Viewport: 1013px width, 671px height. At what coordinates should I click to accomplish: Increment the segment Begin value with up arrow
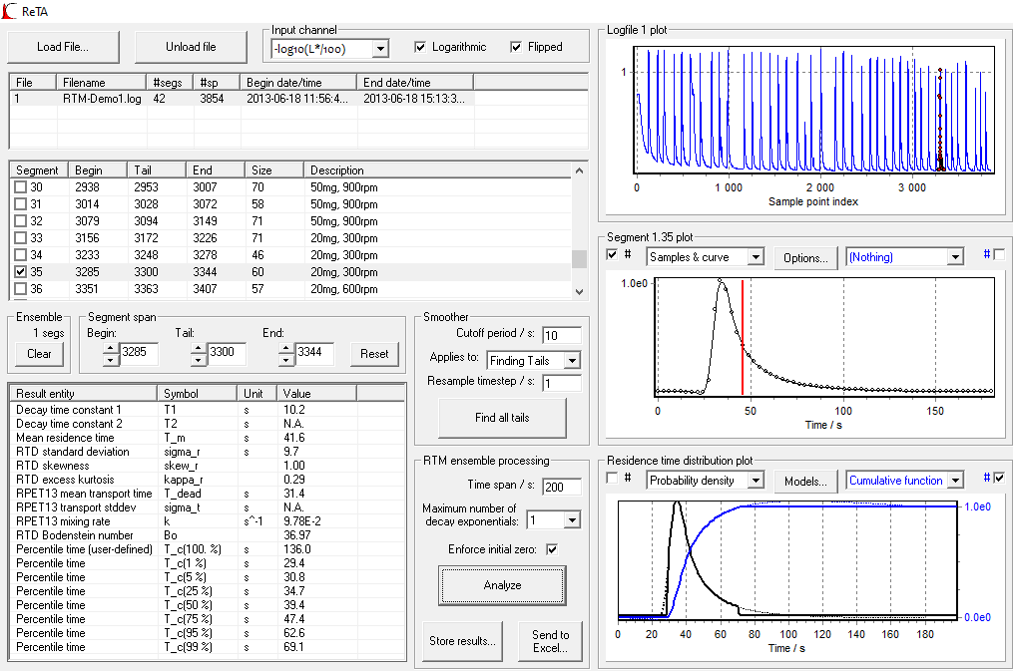(x=111, y=348)
